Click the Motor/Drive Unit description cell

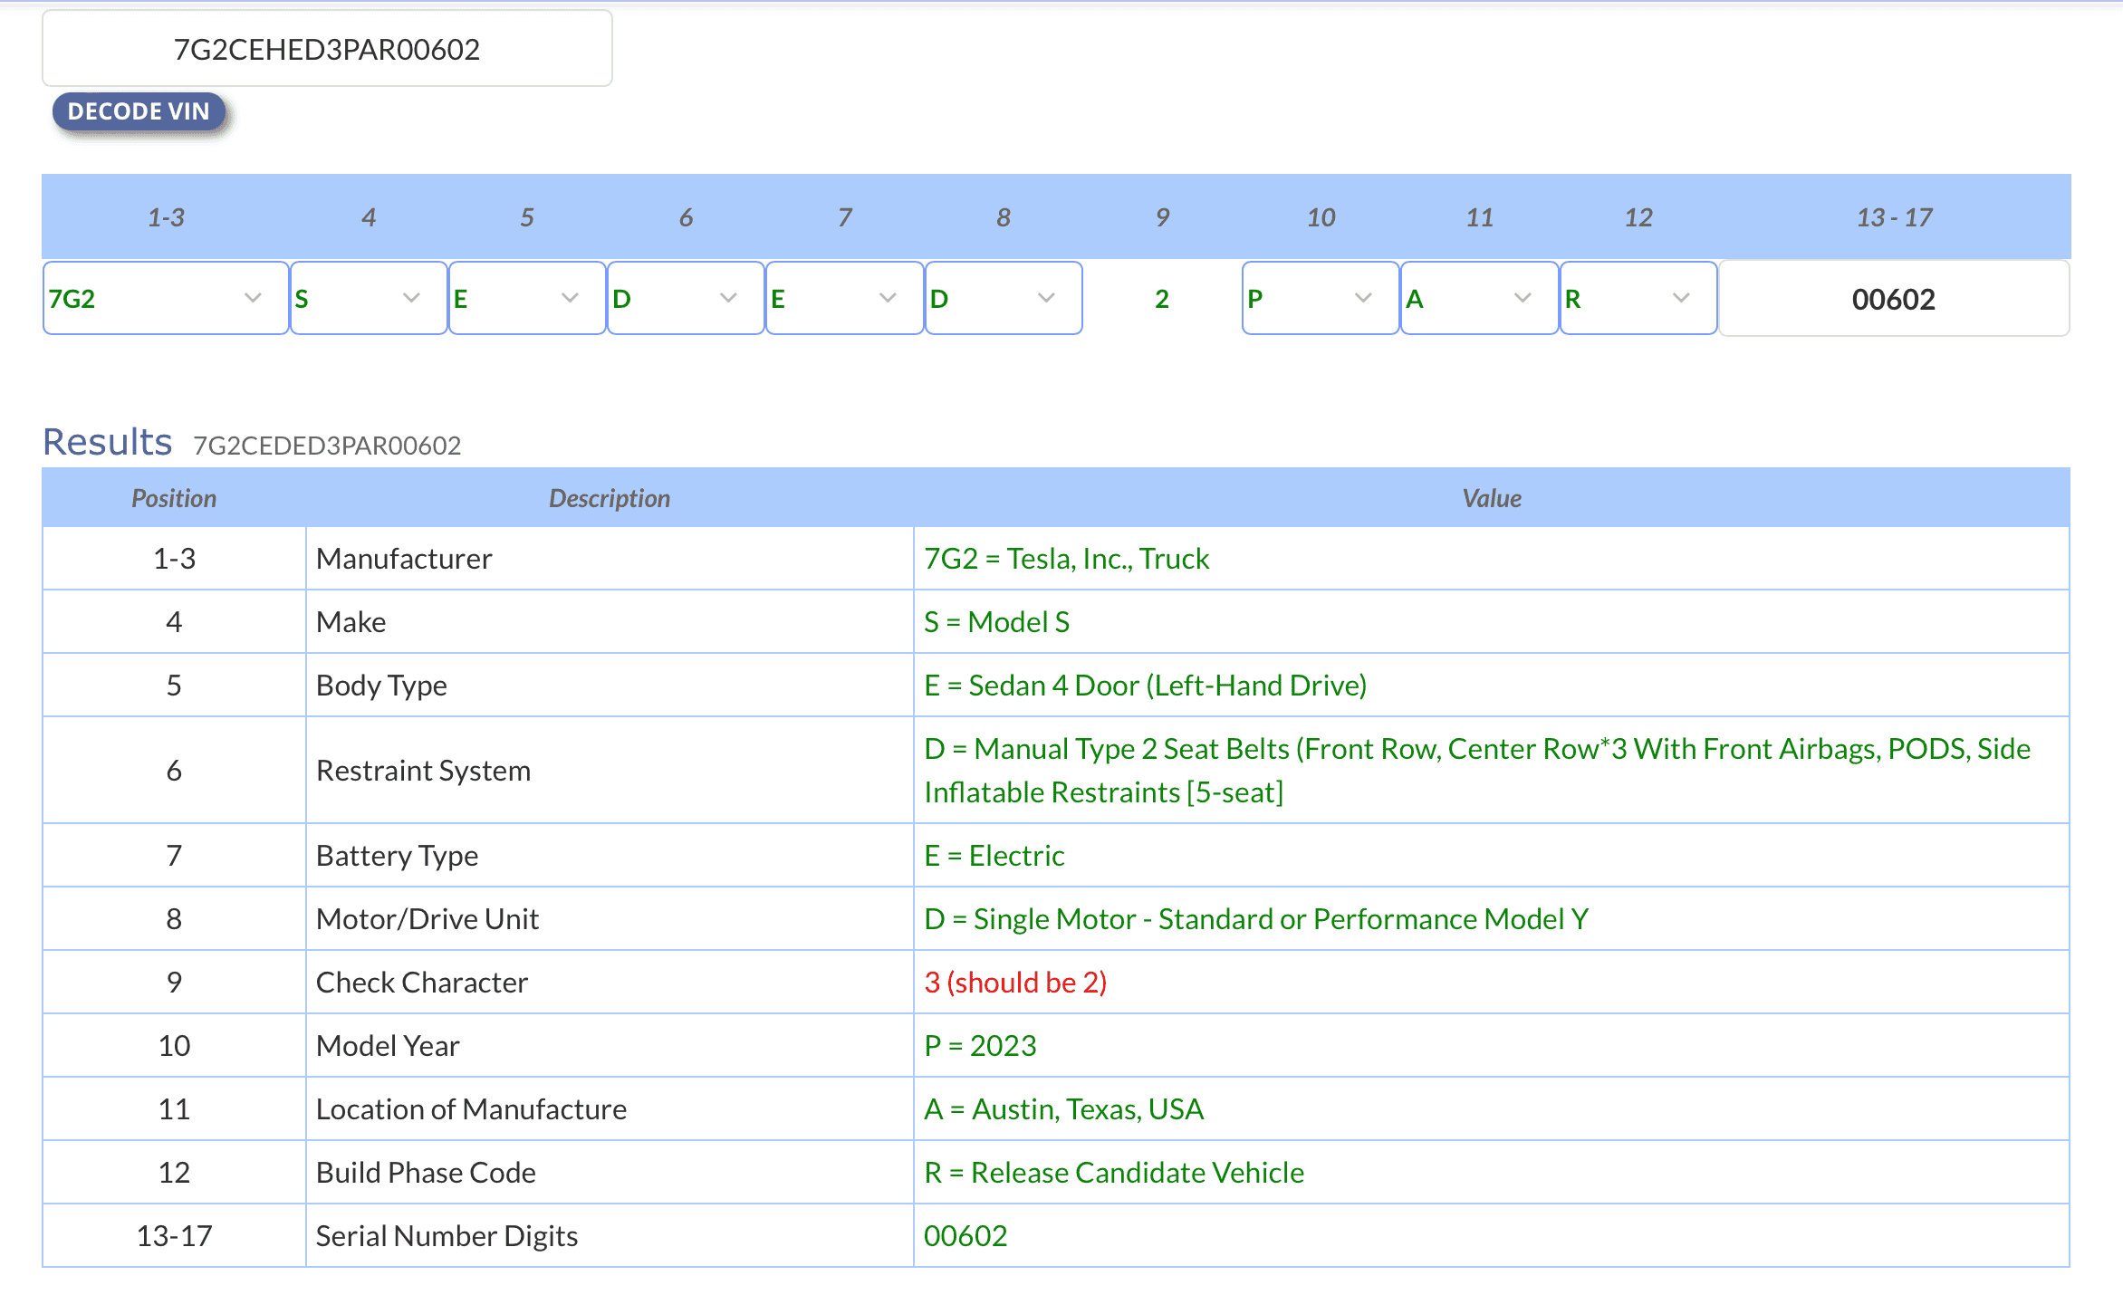point(610,919)
